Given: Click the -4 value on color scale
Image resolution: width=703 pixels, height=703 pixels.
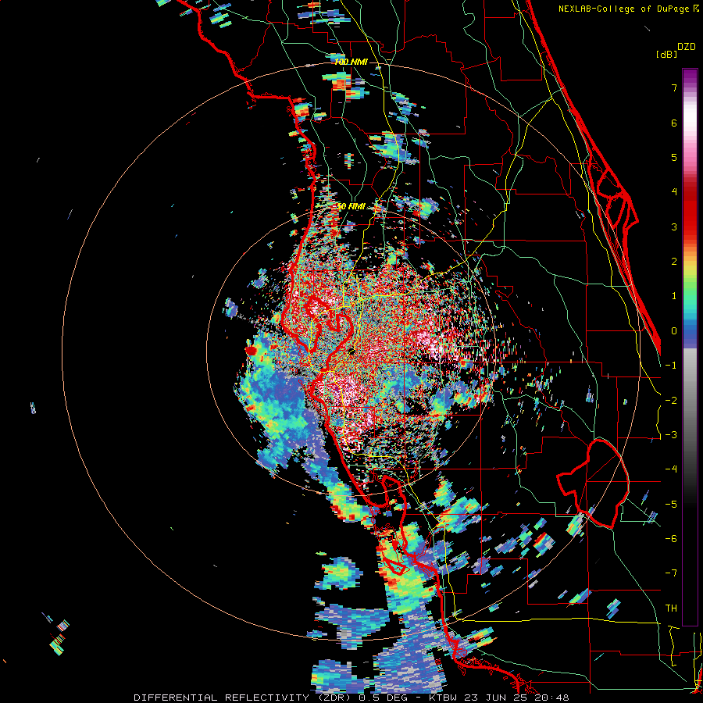Looking at the screenshot, I should tap(671, 469).
